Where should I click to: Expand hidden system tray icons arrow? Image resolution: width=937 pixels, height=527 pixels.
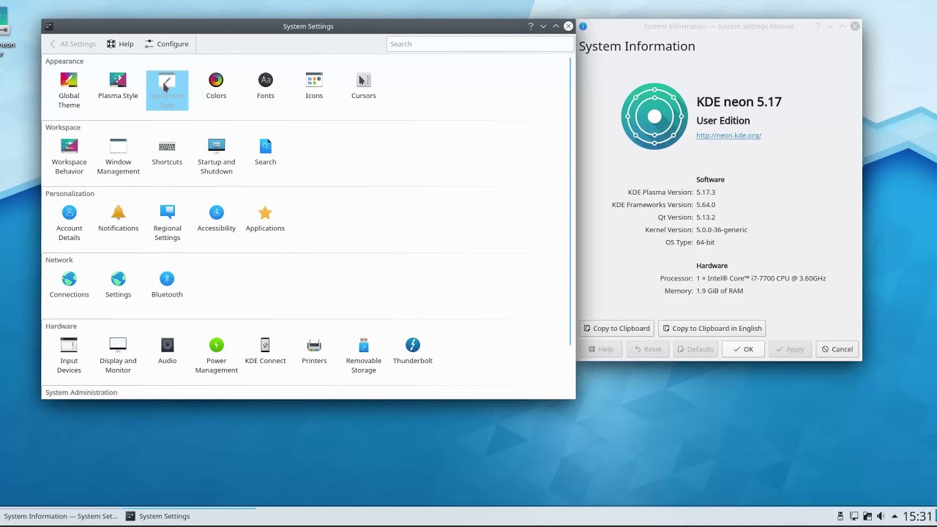[894, 516]
